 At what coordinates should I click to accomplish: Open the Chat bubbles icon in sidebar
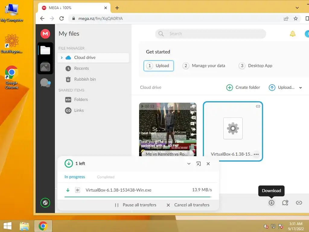[45, 83]
